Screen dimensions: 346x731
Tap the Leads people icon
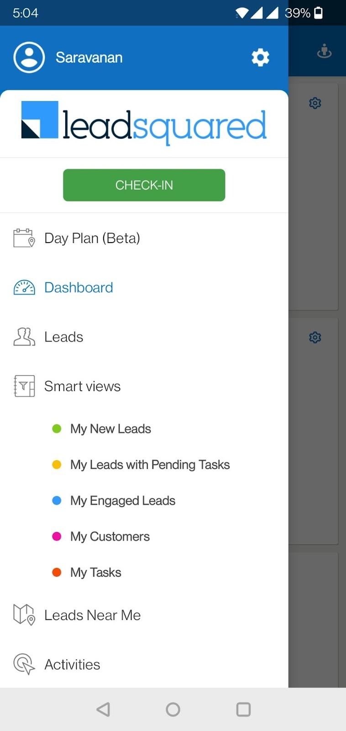pos(24,337)
